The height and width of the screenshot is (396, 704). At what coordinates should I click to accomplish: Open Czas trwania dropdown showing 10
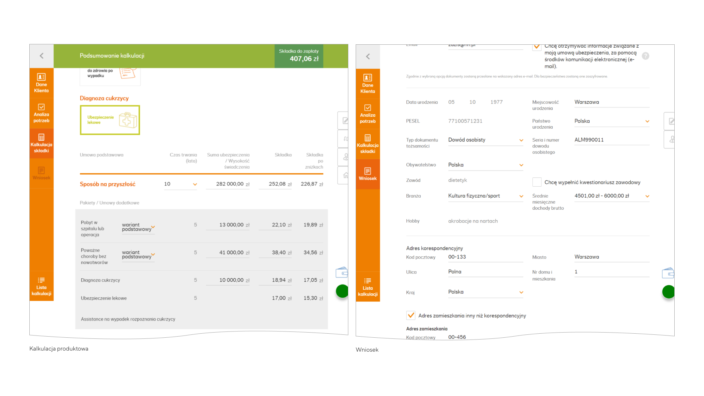pos(180,184)
